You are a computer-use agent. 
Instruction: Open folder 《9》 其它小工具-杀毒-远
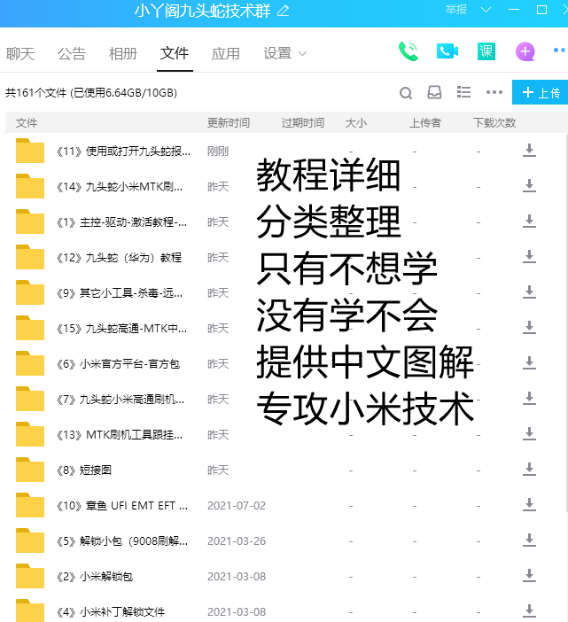coord(120,293)
